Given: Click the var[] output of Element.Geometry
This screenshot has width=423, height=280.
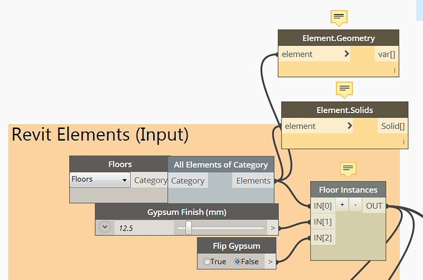Looking at the screenshot, I should 386,54.
